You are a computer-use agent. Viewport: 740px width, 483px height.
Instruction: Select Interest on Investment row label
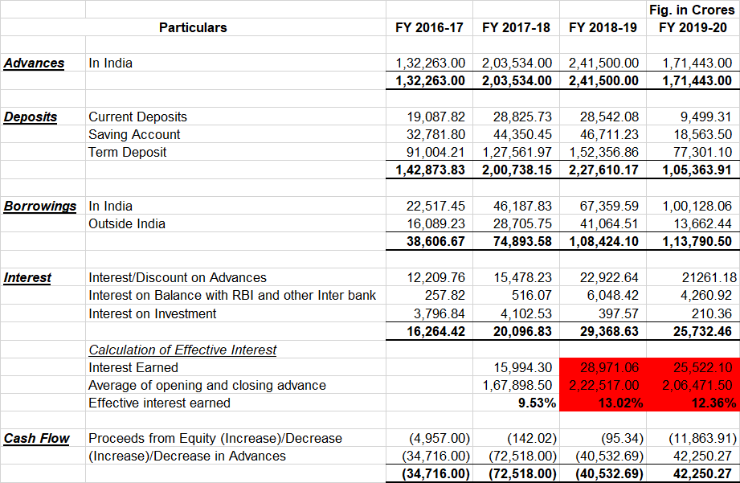tap(153, 313)
